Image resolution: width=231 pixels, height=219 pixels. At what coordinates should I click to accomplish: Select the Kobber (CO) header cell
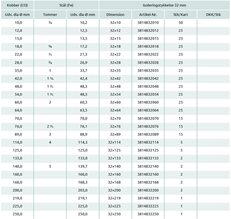tap(17, 5)
